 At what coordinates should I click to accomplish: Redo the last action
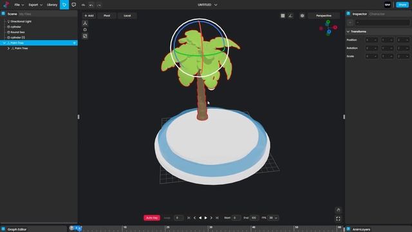[x=98, y=5]
